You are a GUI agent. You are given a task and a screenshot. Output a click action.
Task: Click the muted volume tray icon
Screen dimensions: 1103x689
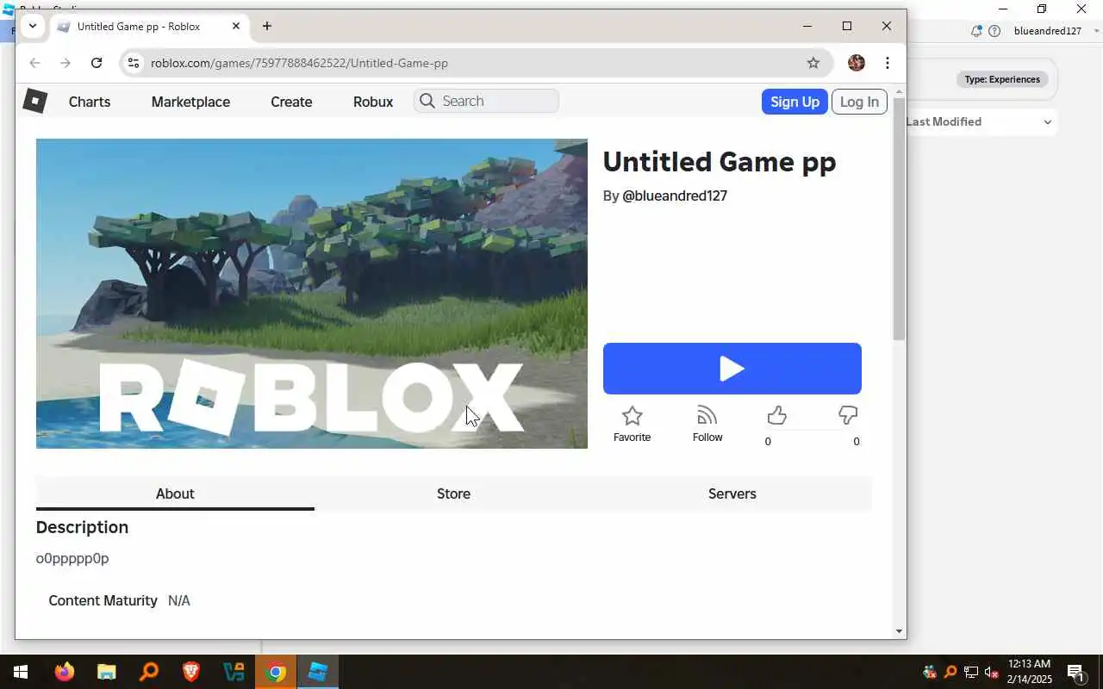[x=992, y=672]
